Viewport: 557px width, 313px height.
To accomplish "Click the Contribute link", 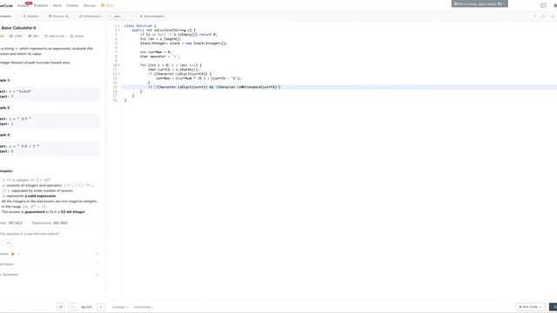I will coord(143,307).
